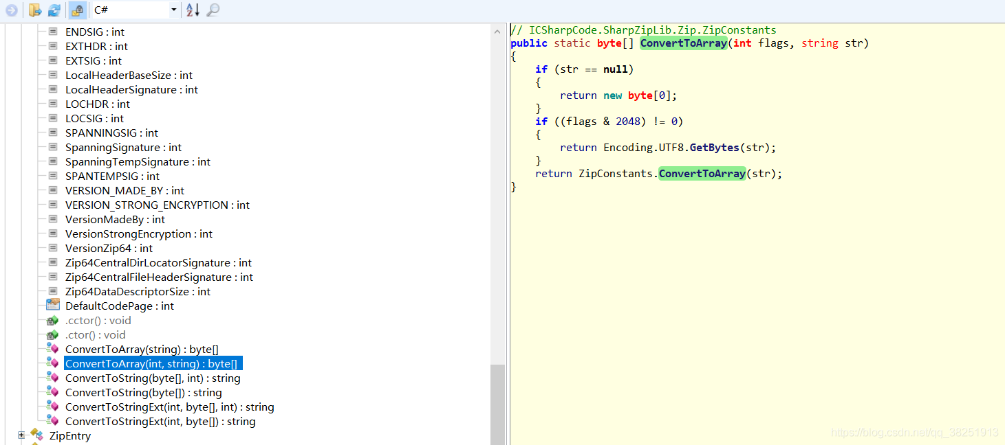Select DefaultCodePage : int property
Viewport: 1005px width, 445px height.
[x=120, y=306]
